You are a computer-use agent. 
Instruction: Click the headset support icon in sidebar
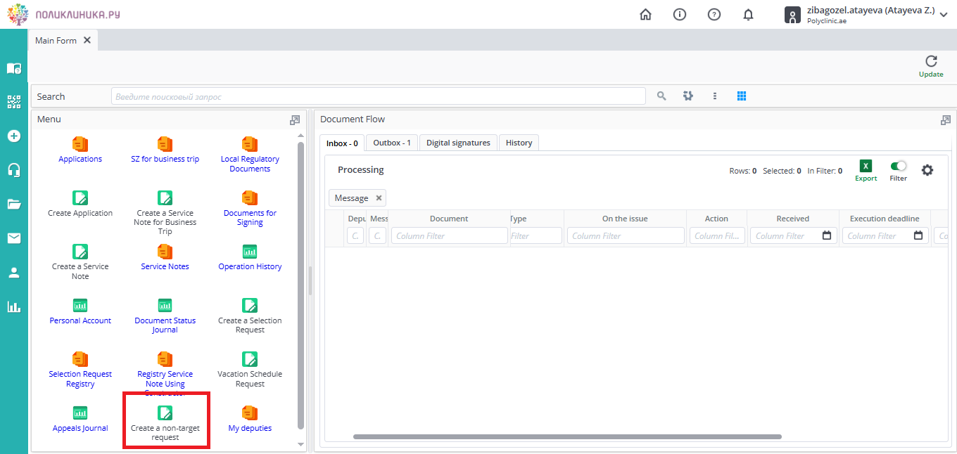13,170
